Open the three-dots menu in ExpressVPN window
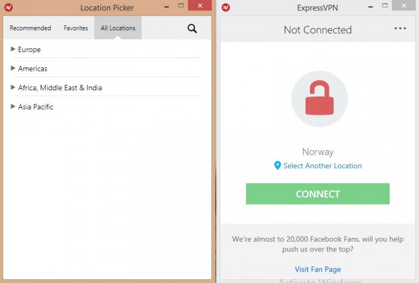419x283 pixels. tap(400, 28)
